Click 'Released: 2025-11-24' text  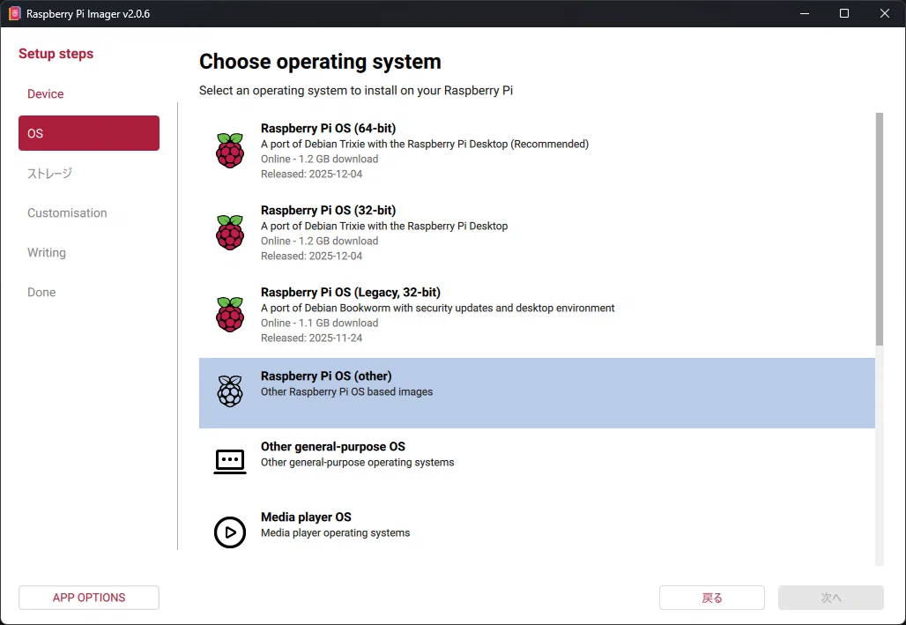pos(311,339)
